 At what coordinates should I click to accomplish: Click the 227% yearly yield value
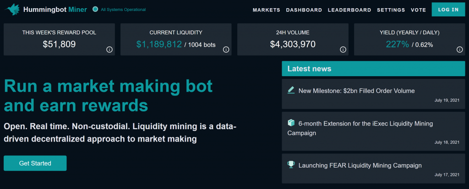[398, 44]
